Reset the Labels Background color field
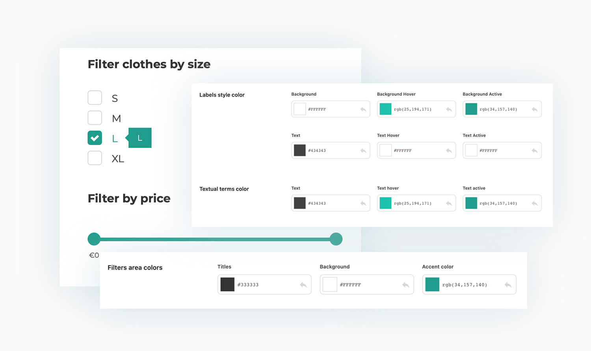Screen dimensions: 591x351 pyautogui.click(x=363, y=110)
